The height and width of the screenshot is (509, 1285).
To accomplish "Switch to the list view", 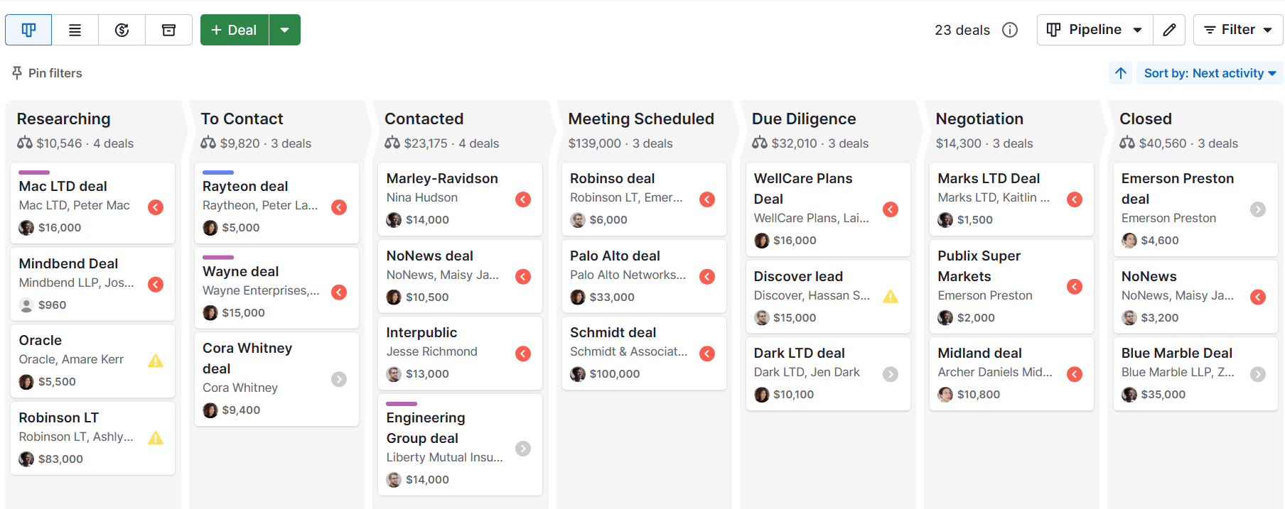I will (75, 30).
